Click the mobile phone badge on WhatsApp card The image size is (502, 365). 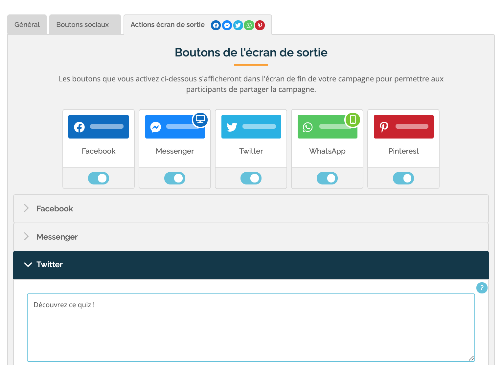pos(353,120)
